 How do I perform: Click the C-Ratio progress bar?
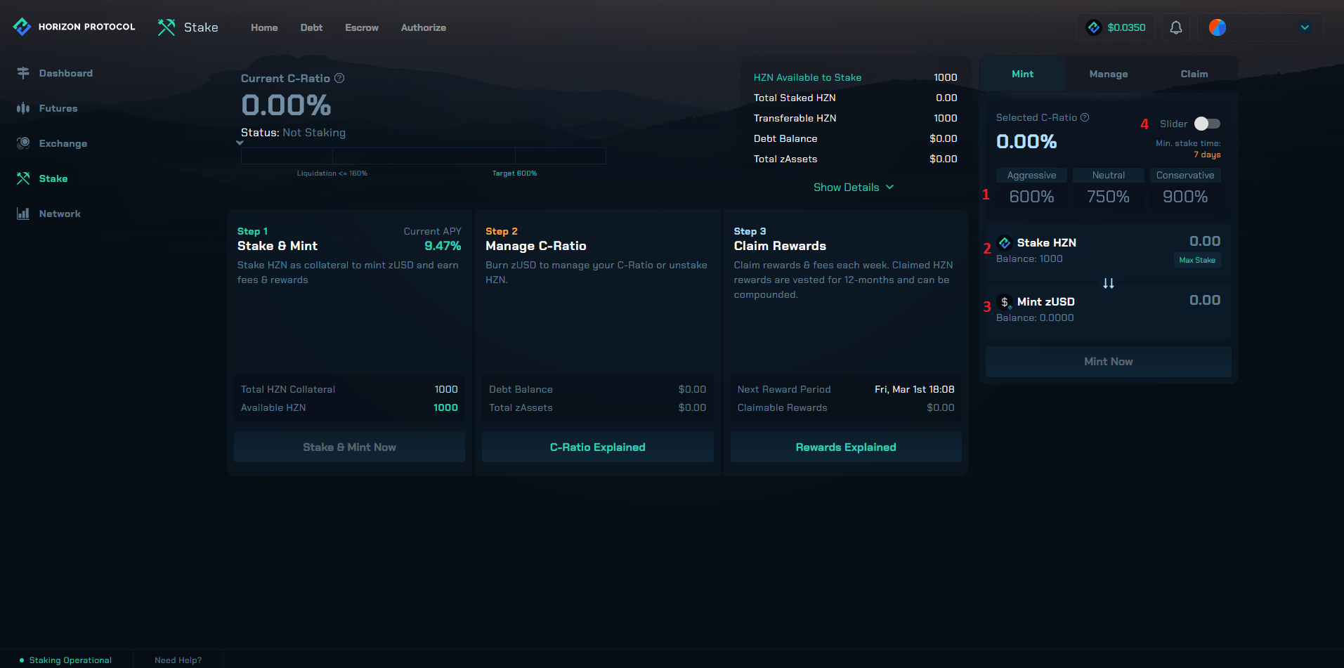(424, 156)
